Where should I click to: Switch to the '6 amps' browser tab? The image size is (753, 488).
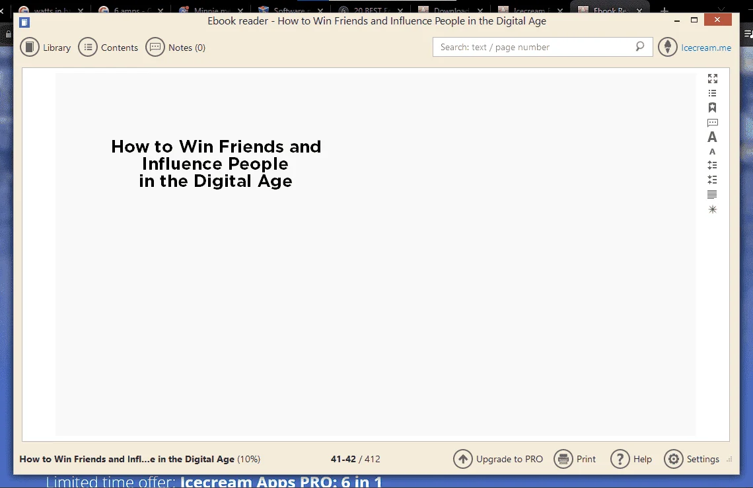pyautogui.click(x=131, y=9)
